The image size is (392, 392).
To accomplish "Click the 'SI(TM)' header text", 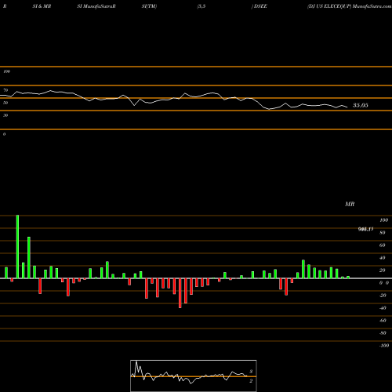I will (x=149, y=6).
